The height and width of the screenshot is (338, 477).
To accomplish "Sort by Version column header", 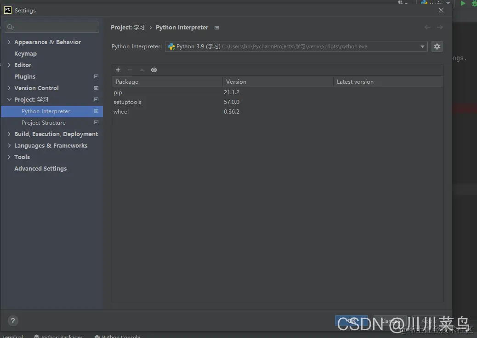I will coord(278,81).
